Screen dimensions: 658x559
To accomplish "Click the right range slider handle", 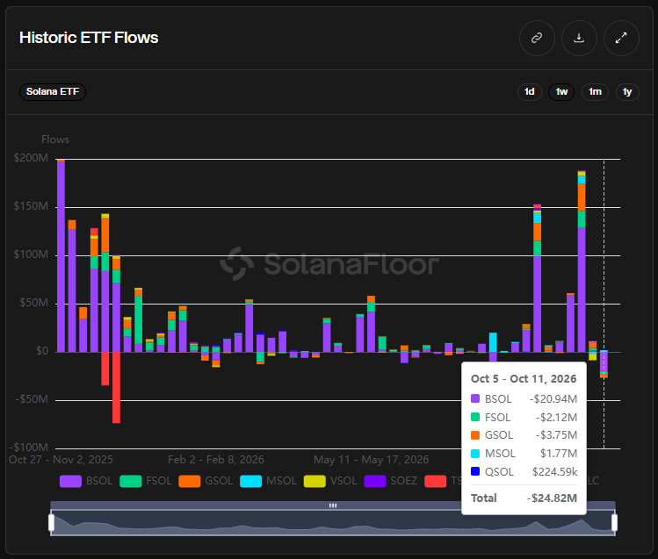I will pyautogui.click(x=614, y=522).
